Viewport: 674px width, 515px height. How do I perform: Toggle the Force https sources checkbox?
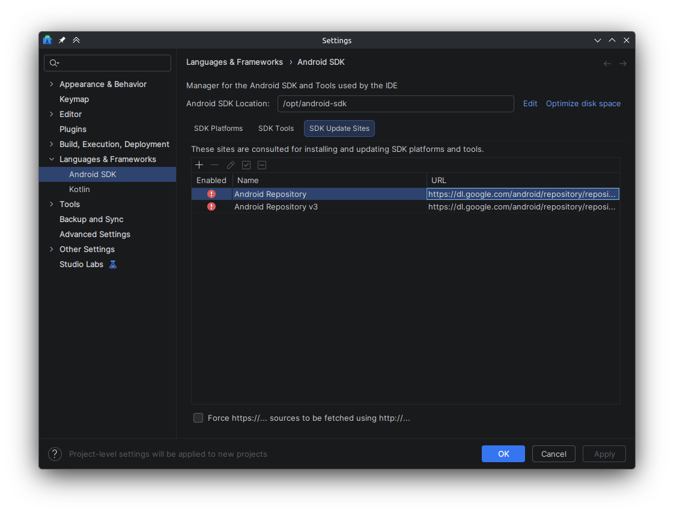[198, 418]
